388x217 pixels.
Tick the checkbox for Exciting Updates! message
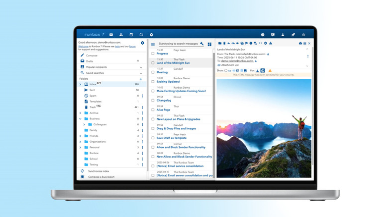(x=153, y=82)
